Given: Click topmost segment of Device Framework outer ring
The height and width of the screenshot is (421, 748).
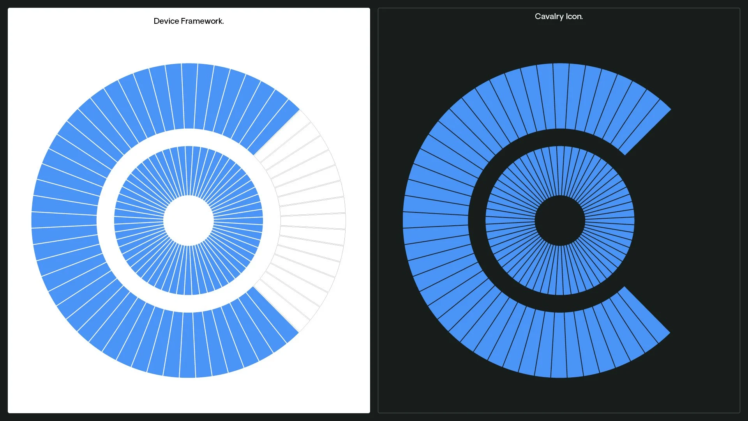Looking at the screenshot, I should (x=189, y=96).
